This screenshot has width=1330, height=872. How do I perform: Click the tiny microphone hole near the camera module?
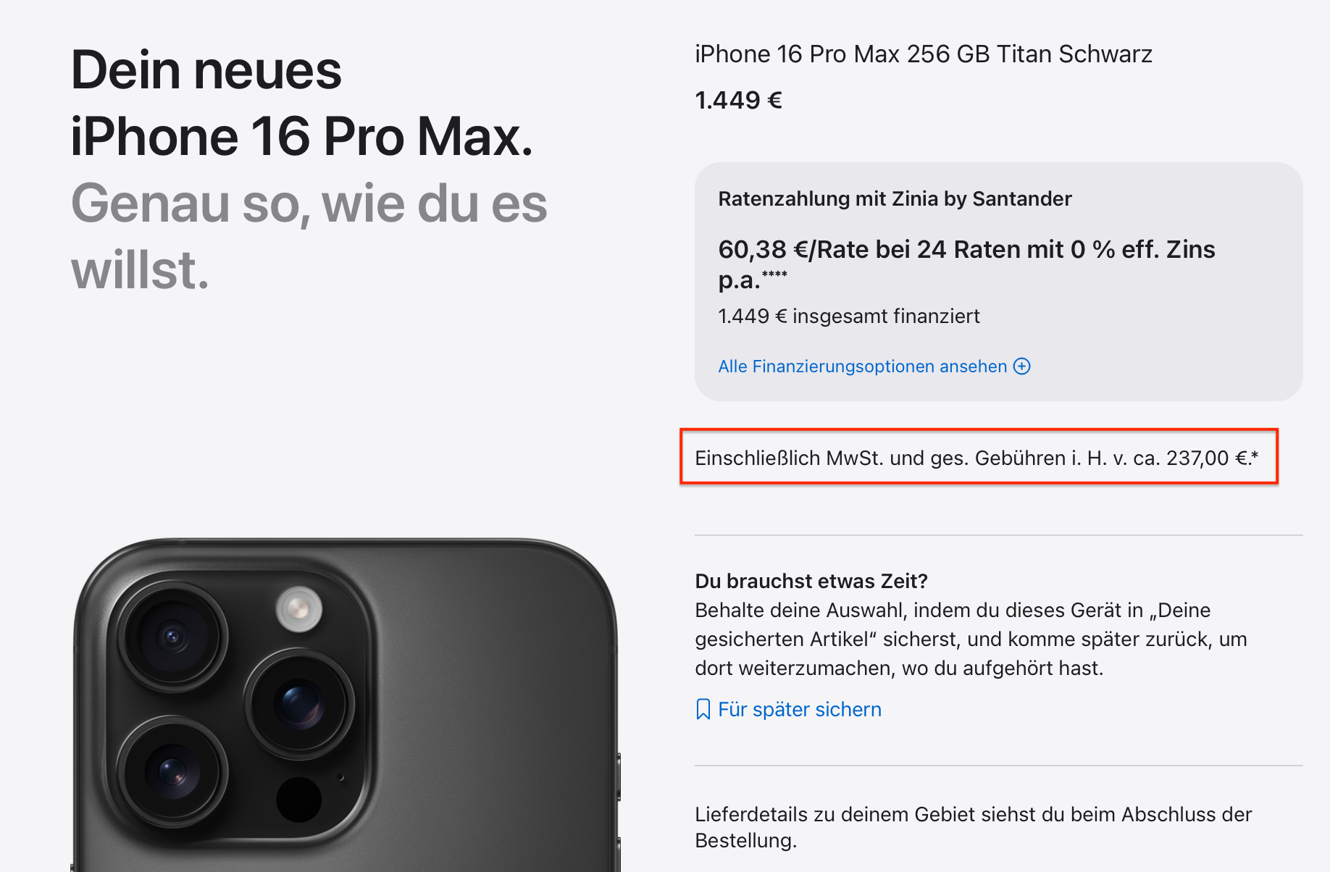pyautogui.click(x=340, y=778)
